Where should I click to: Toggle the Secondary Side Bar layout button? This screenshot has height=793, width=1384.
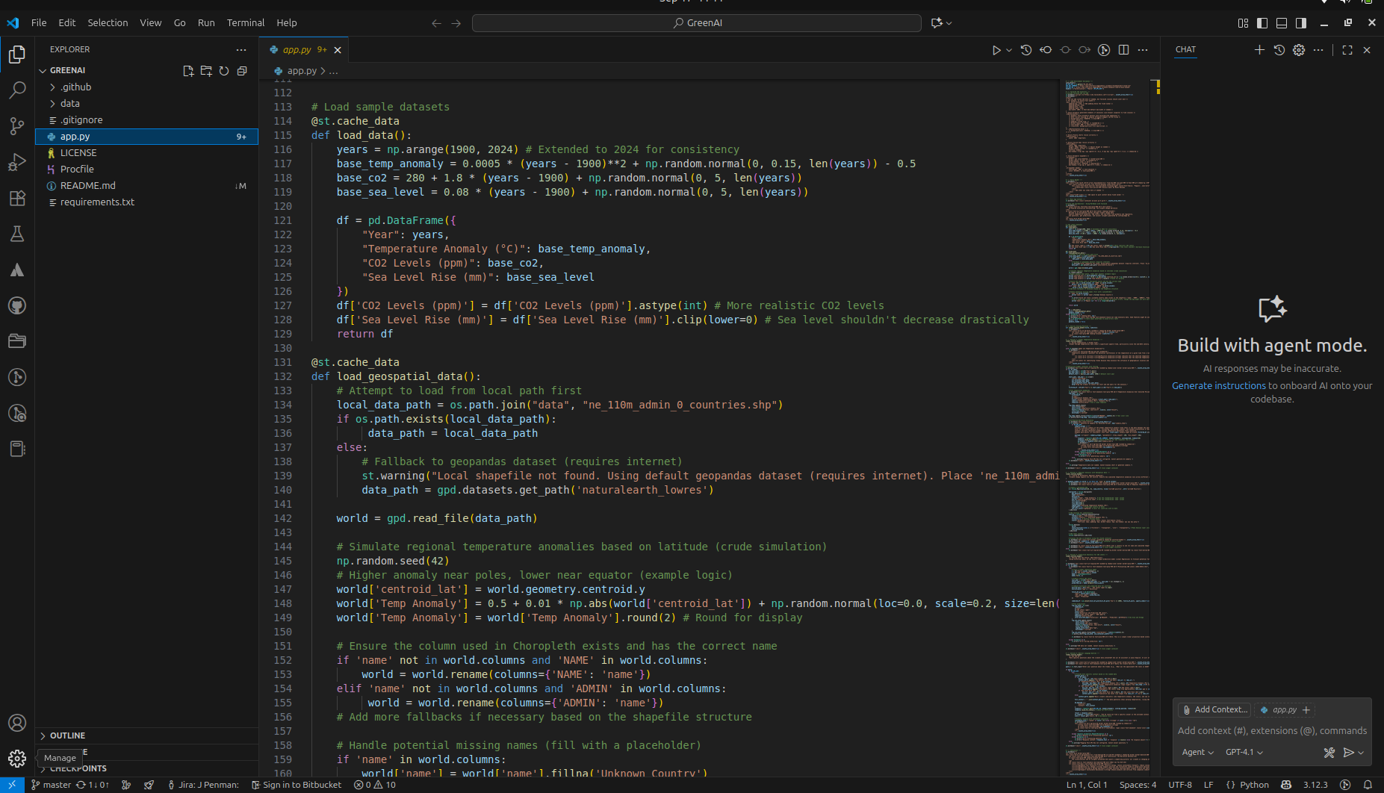pyautogui.click(x=1301, y=23)
